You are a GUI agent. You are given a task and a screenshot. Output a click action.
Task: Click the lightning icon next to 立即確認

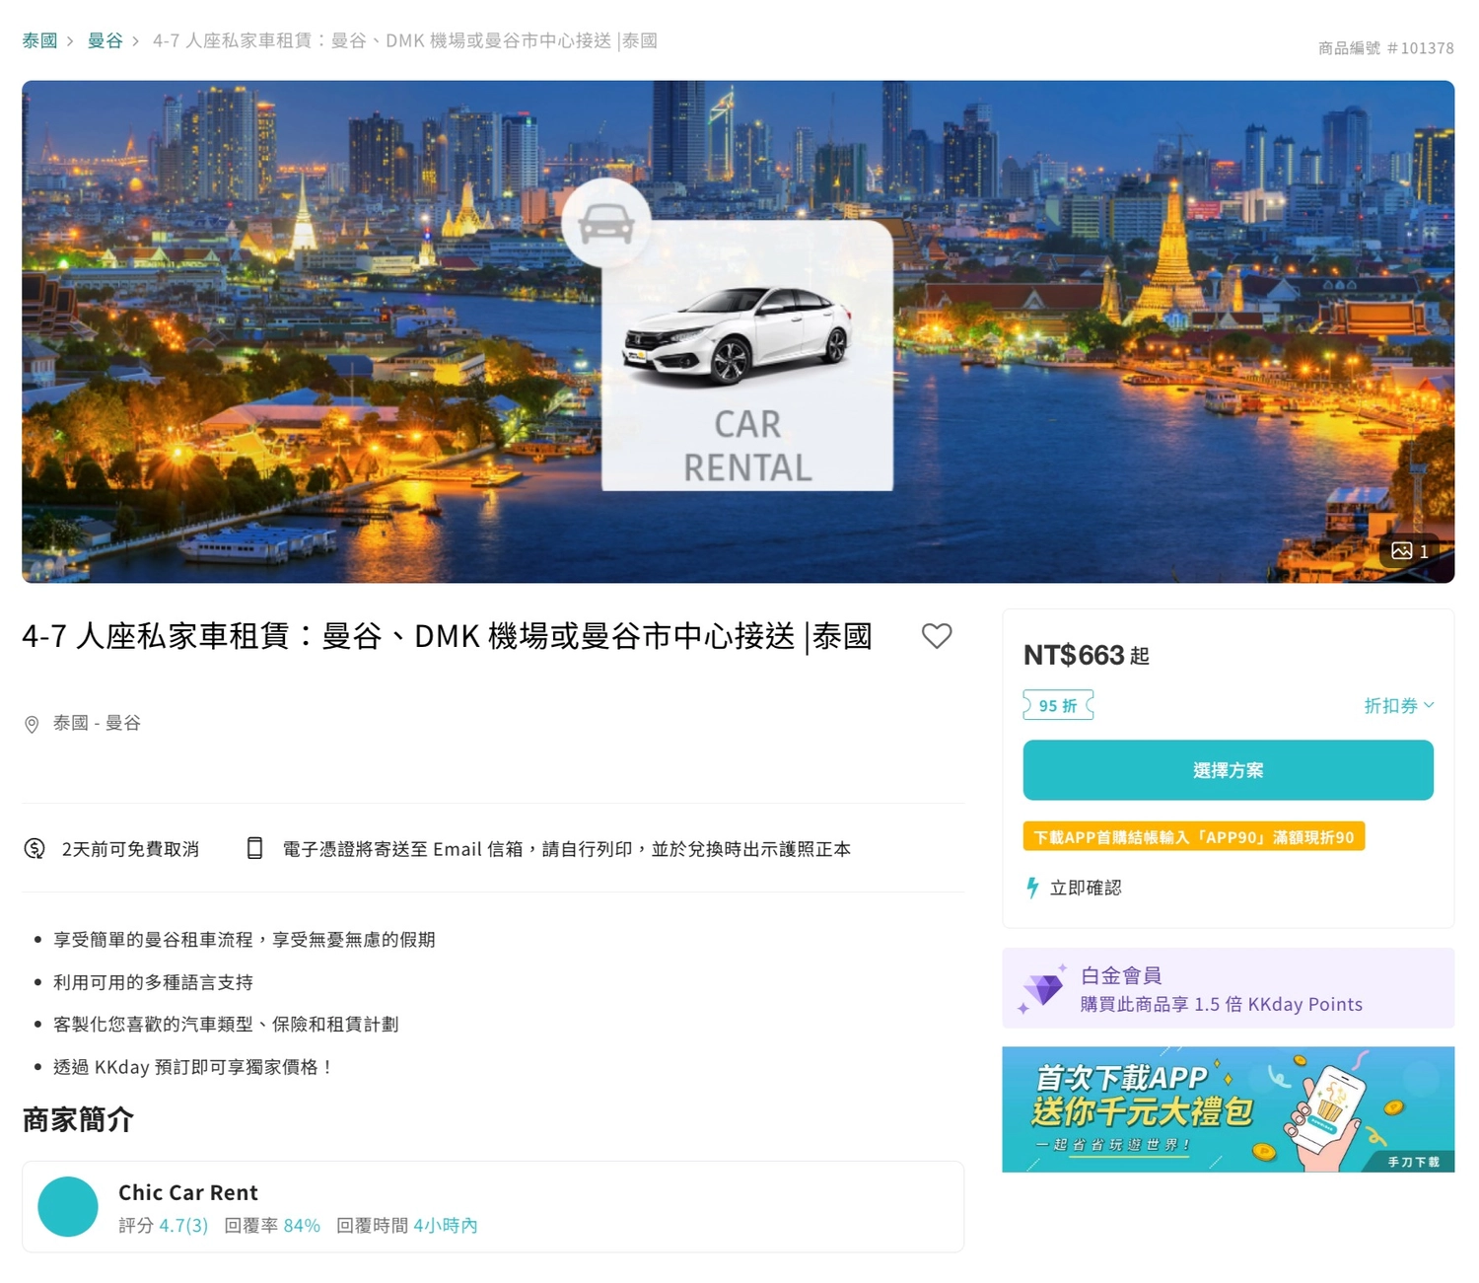(x=1030, y=887)
